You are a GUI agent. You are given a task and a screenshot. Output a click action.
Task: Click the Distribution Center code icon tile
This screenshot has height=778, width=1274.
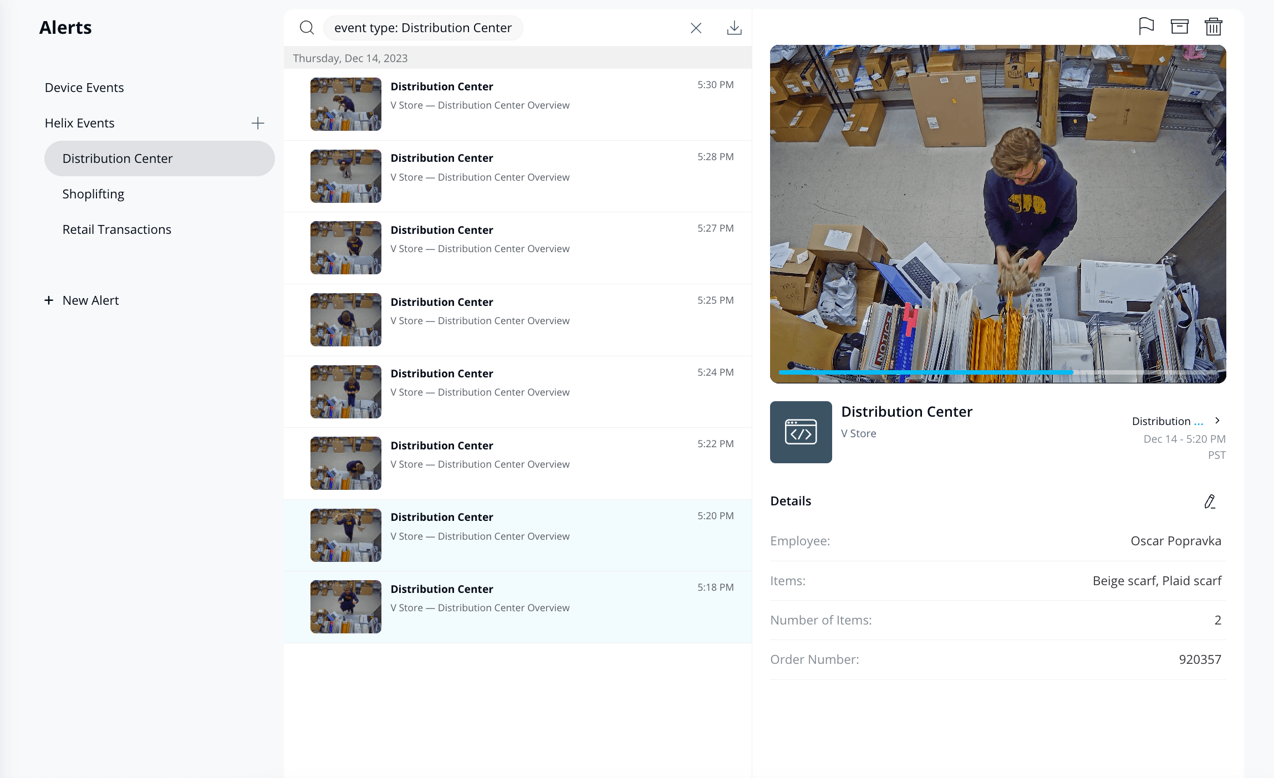click(801, 432)
